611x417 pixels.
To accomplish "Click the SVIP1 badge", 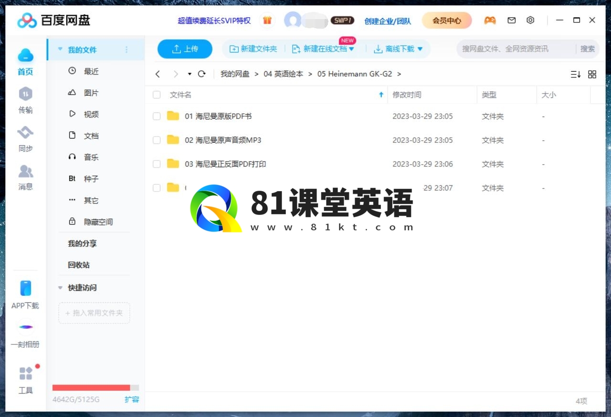I will coord(342,21).
